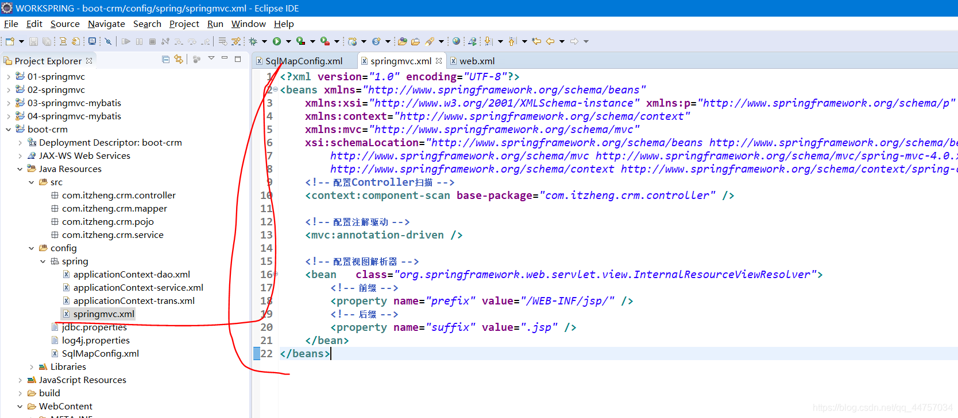Click the Save icon in toolbar
The height and width of the screenshot is (418, 958).
click(x=33, y=41)
